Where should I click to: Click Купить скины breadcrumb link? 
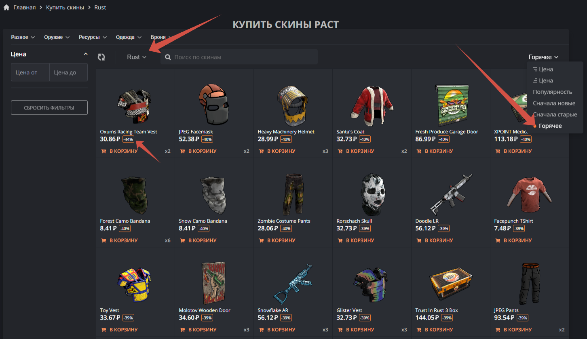[65, 7]
